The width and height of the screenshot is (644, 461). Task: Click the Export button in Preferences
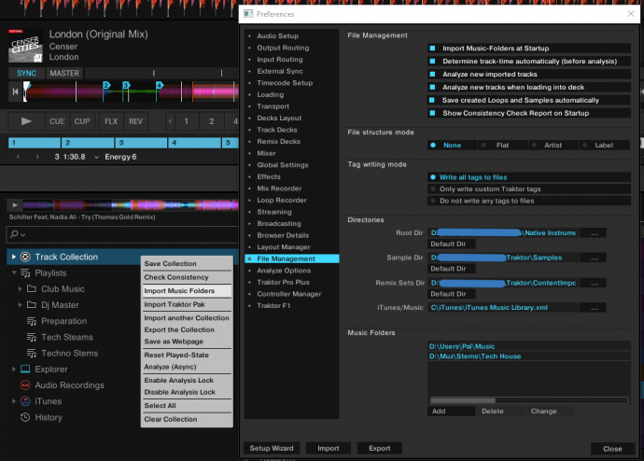(x=380, y=448)
